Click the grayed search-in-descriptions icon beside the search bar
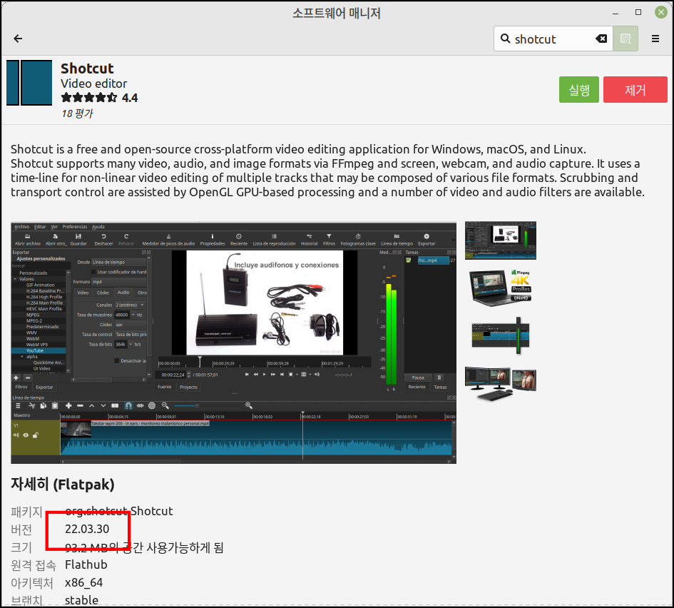Viewport: 674px width, 608px height. [625, 39]
